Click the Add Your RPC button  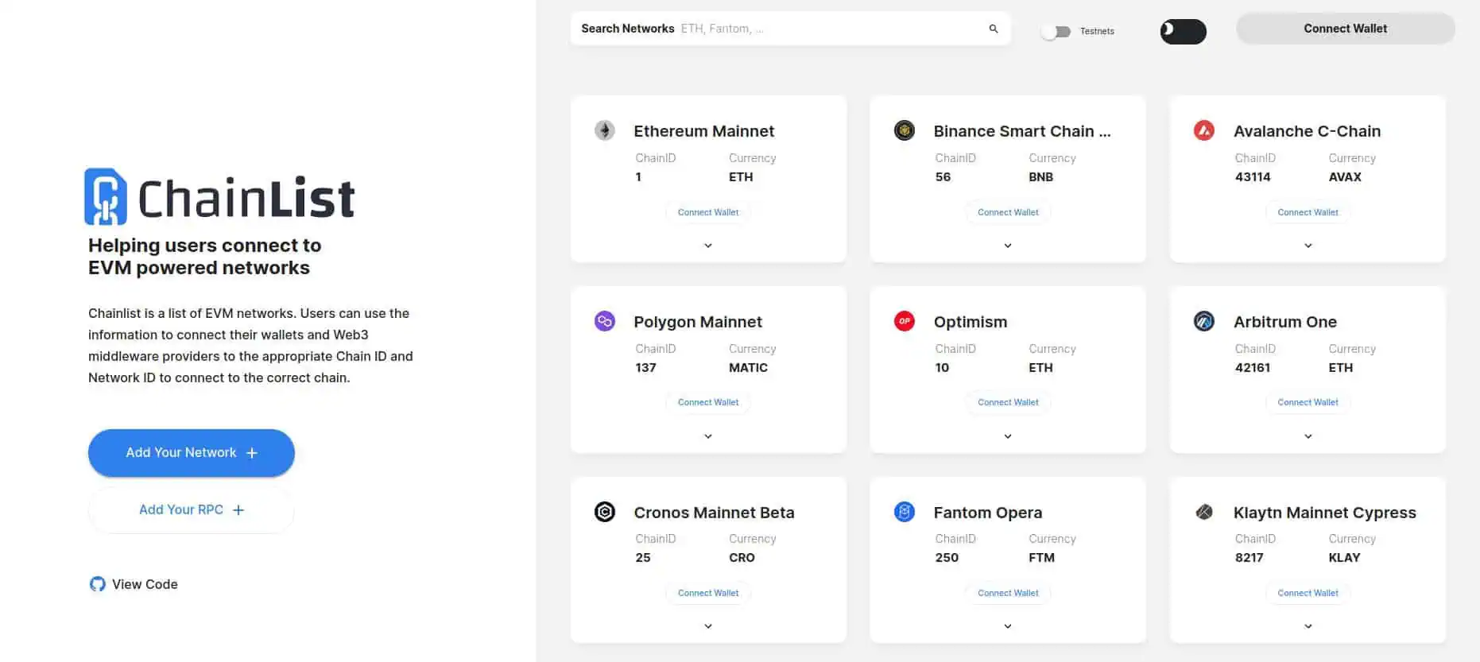[192, 510]
